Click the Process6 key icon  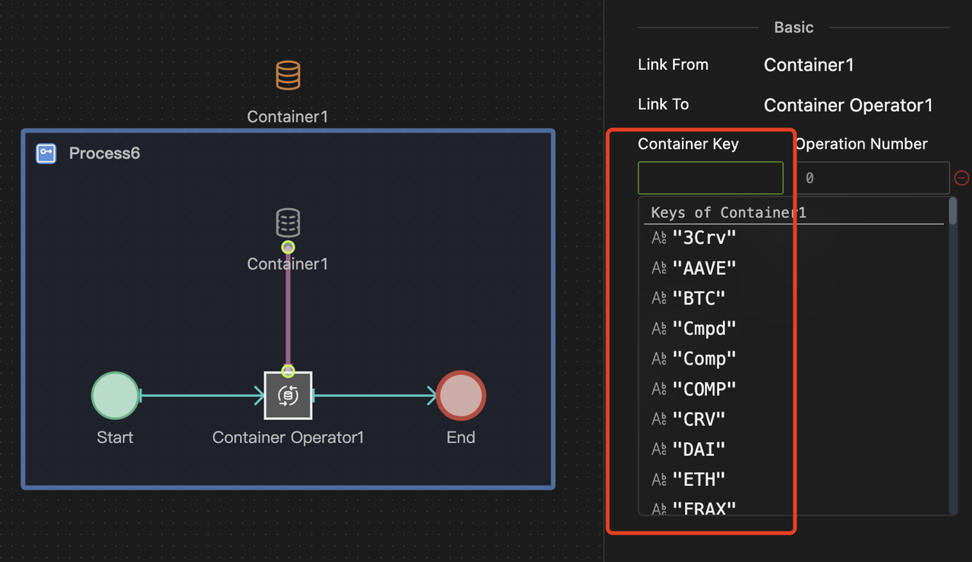tap(46, 153)
